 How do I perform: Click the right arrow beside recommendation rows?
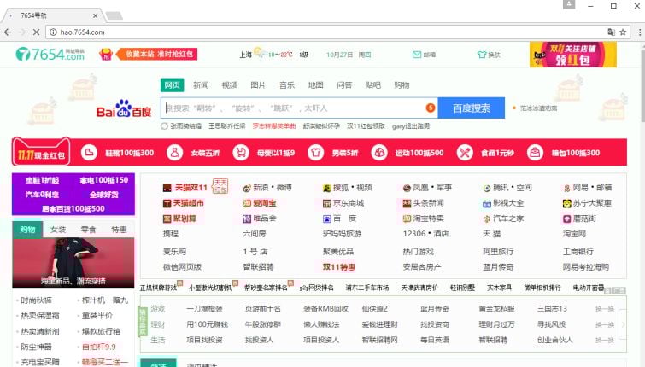(623, 324)
